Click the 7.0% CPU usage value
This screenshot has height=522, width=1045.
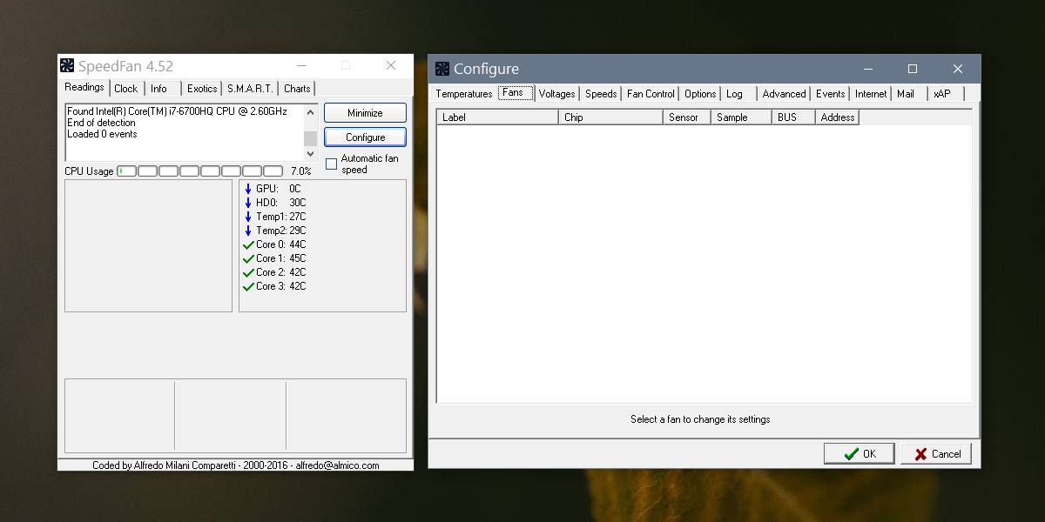300,171
